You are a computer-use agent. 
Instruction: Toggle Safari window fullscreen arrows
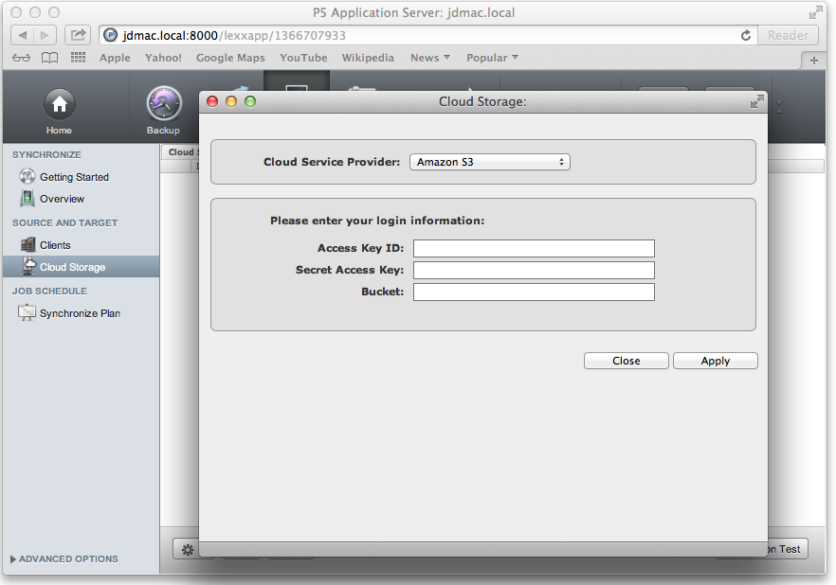point(815,12)
